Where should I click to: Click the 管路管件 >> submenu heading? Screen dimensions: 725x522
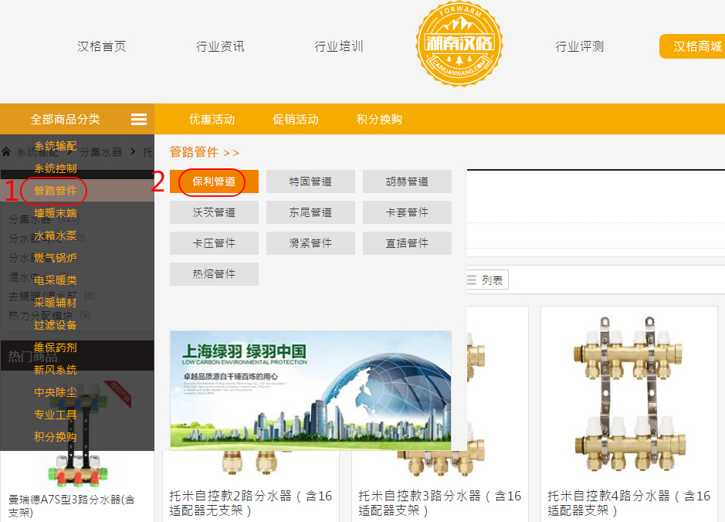point(205,152)
